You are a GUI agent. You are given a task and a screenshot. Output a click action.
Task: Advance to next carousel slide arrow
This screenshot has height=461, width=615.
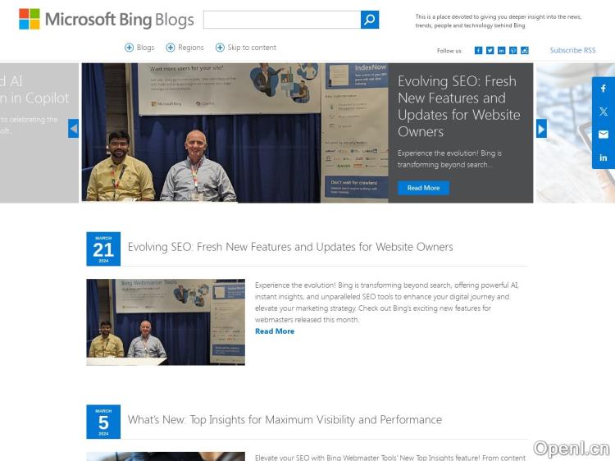[x=541, y=128]
